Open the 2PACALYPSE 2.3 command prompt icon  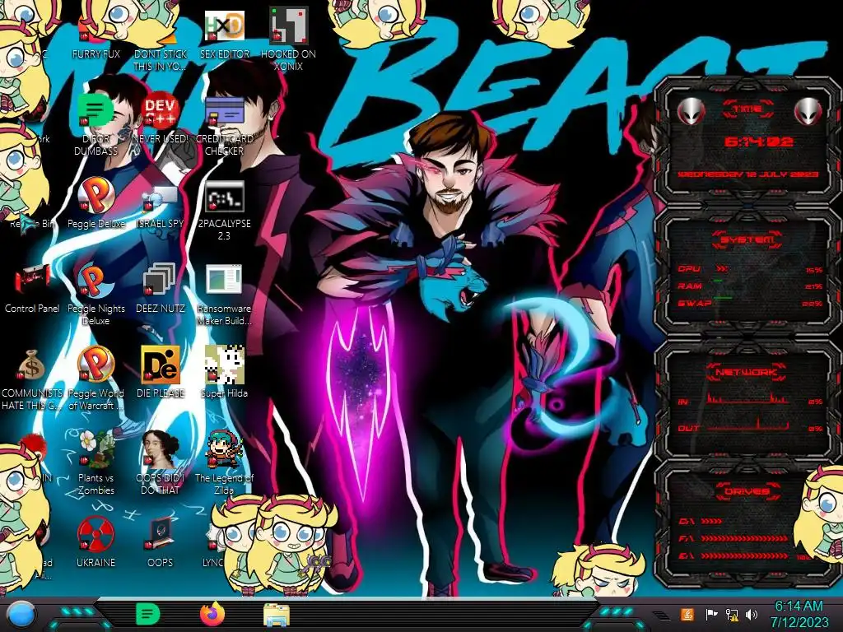(224, 210)
